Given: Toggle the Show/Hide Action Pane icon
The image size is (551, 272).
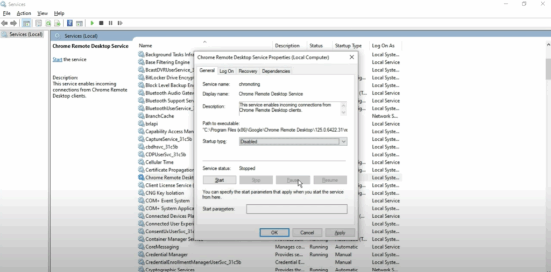Looking at the screenshot, I should coord(79,23).
